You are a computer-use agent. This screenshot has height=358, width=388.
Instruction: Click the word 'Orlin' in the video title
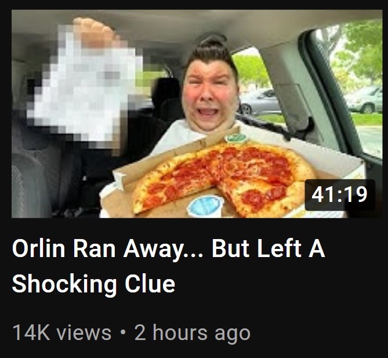(38, 248)
